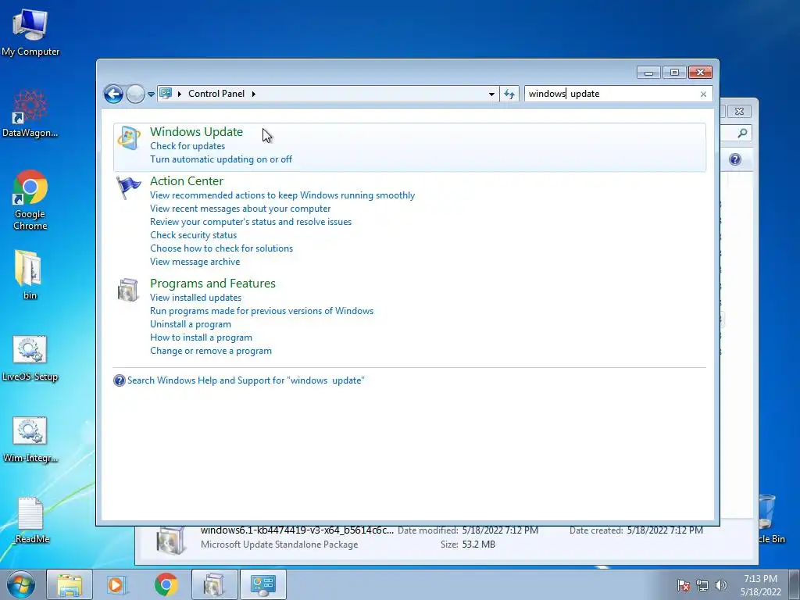This screenshot has width=800, height=600.
Task: Go back with the blue Back arrow
Action: pyautogui.click(x=113, y=94)
